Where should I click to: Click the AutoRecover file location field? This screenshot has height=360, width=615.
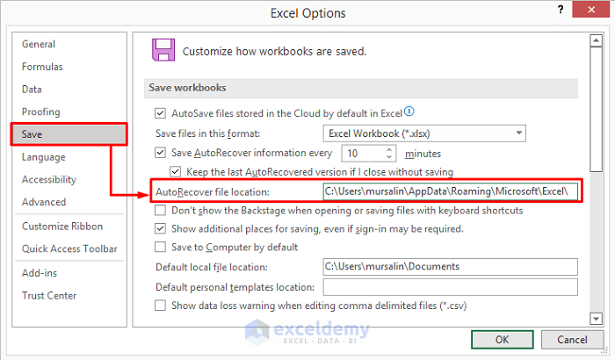450,191
